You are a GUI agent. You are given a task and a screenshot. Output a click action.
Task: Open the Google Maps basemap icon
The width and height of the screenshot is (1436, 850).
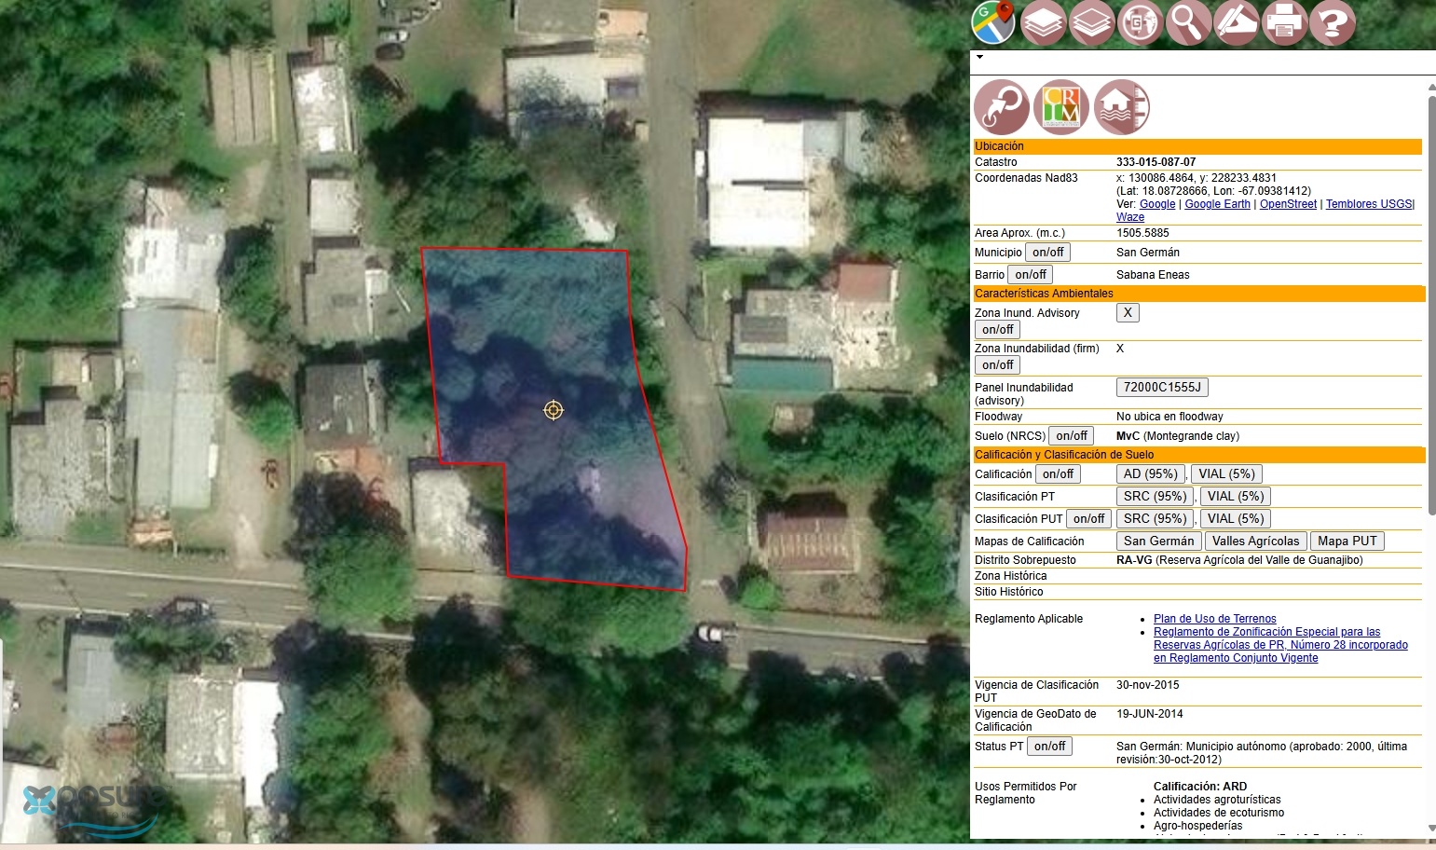tap(993, 22)
